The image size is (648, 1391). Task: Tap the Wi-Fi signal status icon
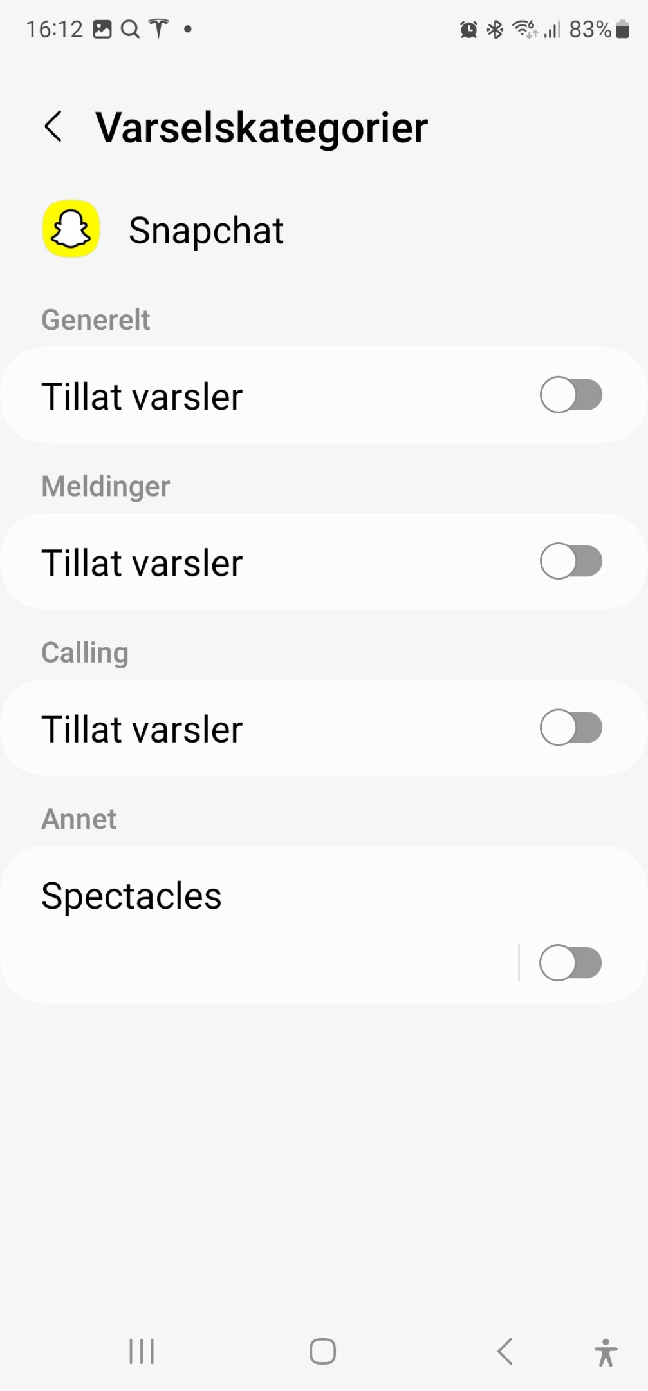point(524,30)
